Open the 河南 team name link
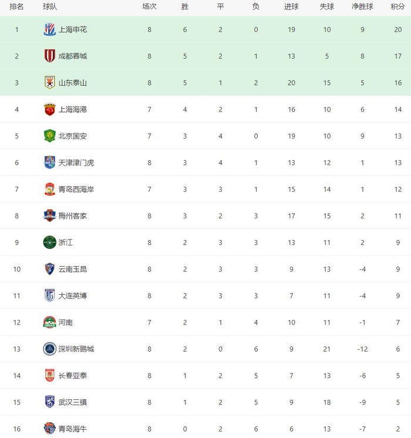Screen dimensions: 411x438 (x=66, y=322)
